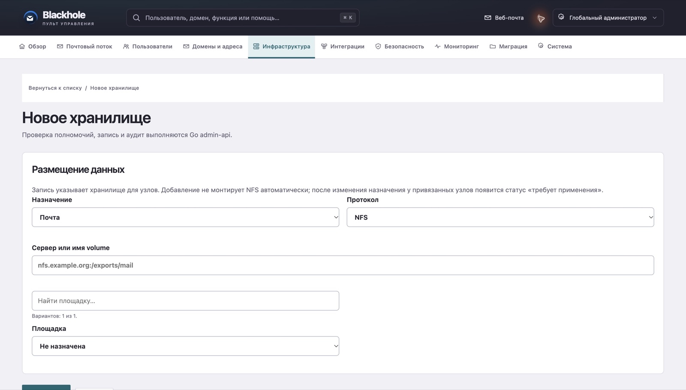Click the Размещение данных heading
The image size is (686, 390).
[x=78, y=169]
